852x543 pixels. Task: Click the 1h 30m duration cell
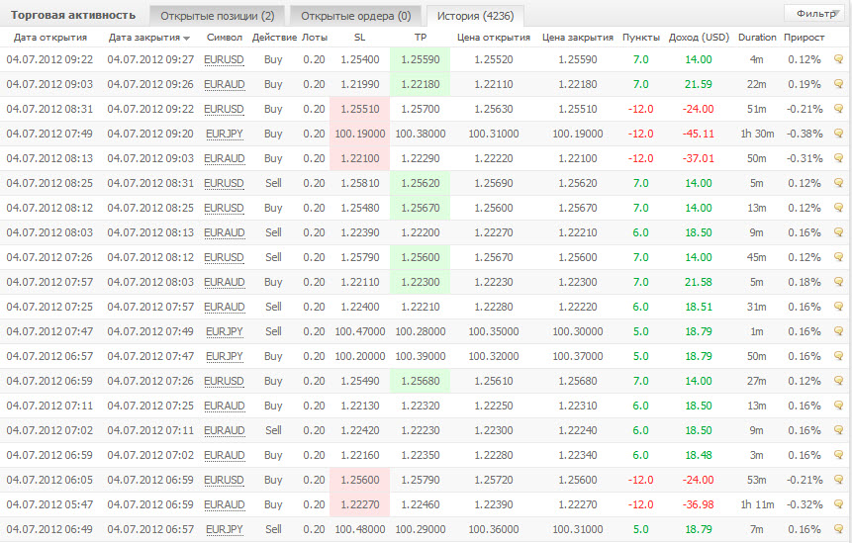757,134
